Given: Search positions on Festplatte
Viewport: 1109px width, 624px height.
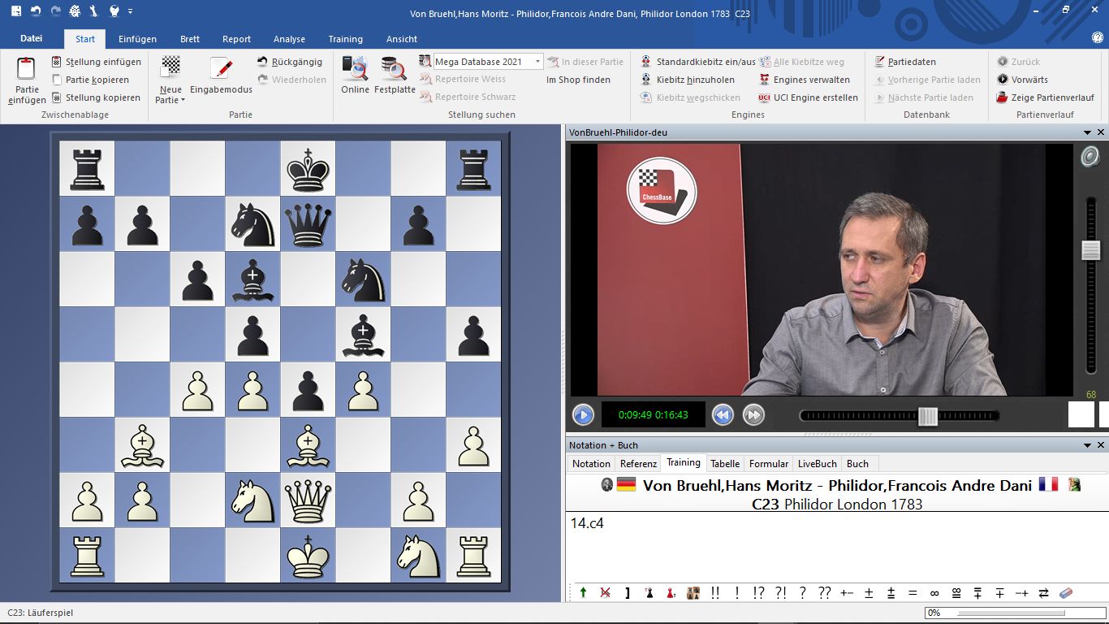Looking at the screenshot, I should click(x=395, y=68).
